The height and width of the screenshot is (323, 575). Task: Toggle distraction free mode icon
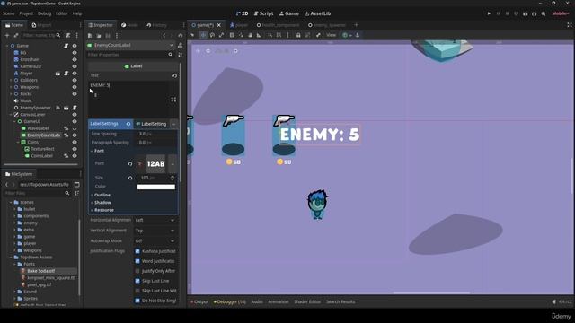pos(570,25)
